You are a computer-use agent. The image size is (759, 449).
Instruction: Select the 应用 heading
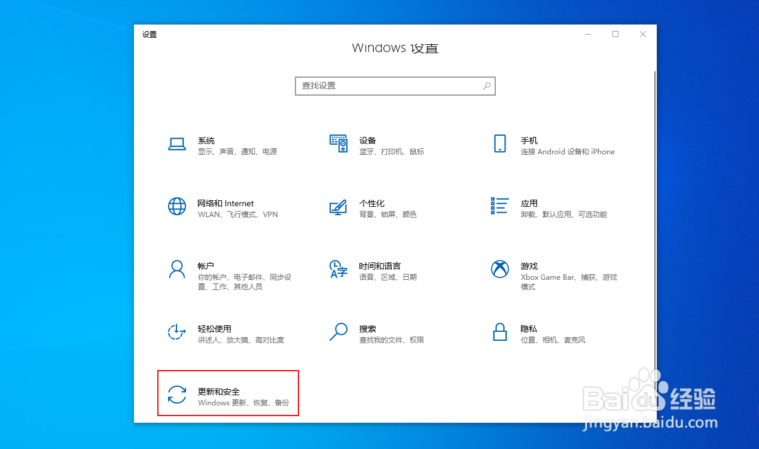(529, 203)
